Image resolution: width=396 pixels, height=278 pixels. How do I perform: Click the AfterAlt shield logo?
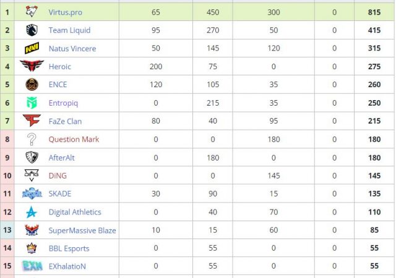(x=32, y=158)
